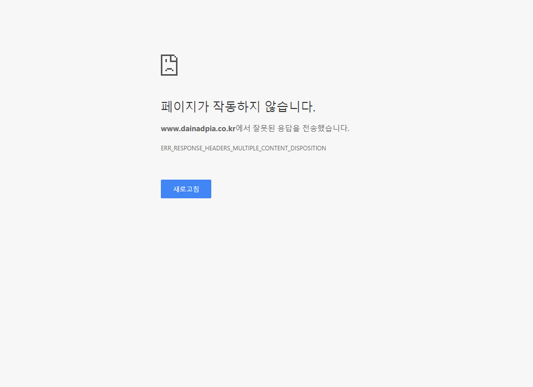This screenshot has height=387, width=533.
Task: Click CONTENT portion of error code
Action: (274, 148)
